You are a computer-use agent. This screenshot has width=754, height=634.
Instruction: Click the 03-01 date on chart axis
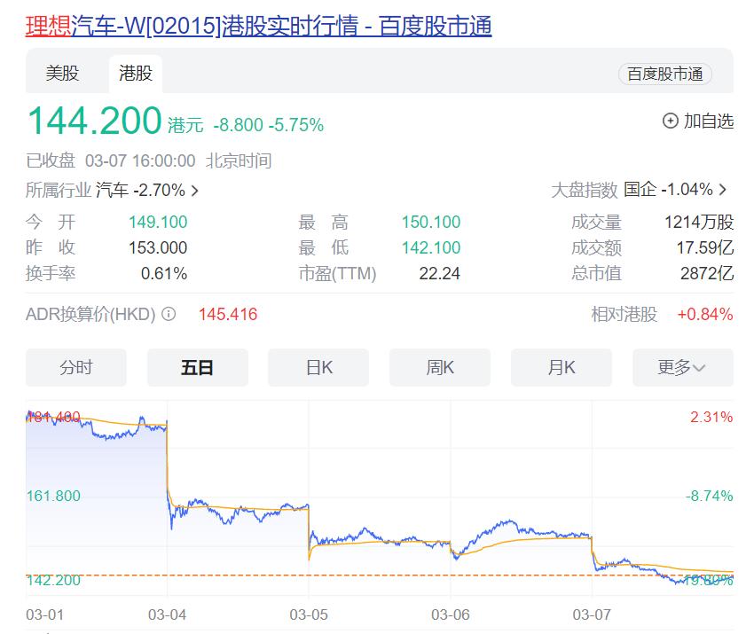coord(44,614)
